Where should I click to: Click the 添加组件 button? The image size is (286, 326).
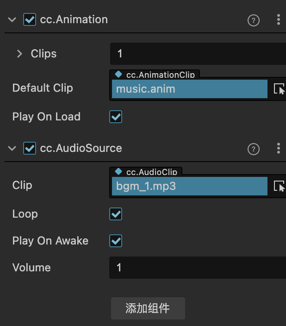coord(148,308)
